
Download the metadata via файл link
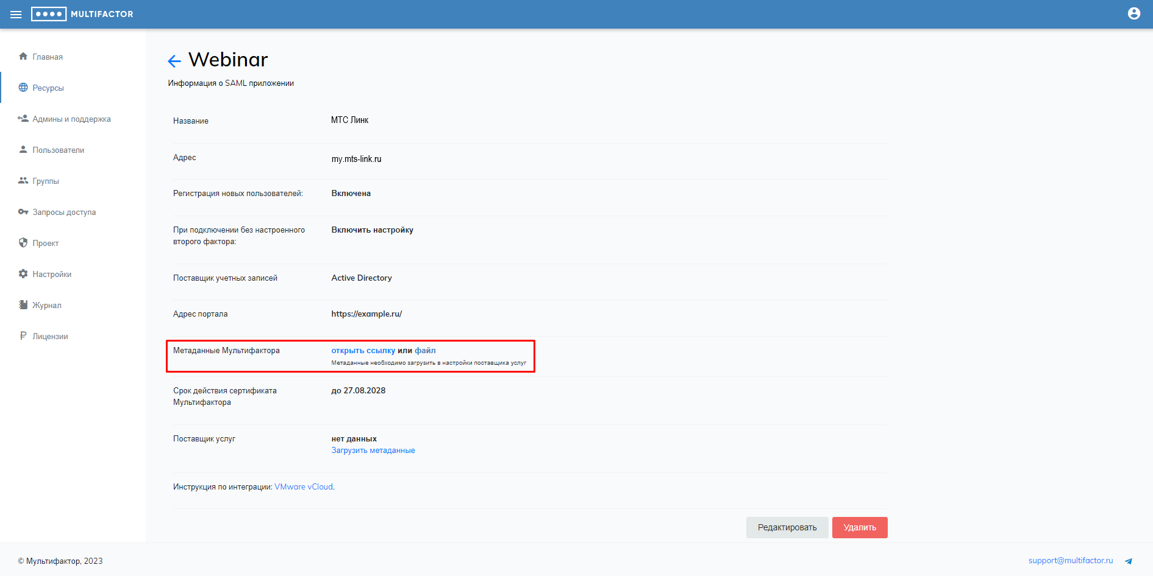426,350
